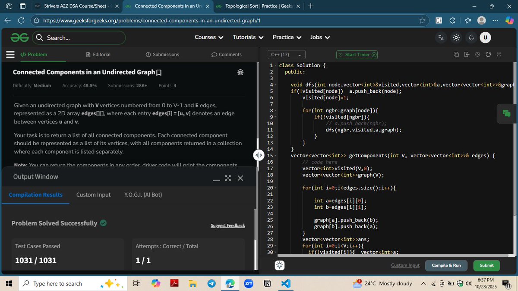Toggle the light/dark theme sun icon

tap(456, 38)
